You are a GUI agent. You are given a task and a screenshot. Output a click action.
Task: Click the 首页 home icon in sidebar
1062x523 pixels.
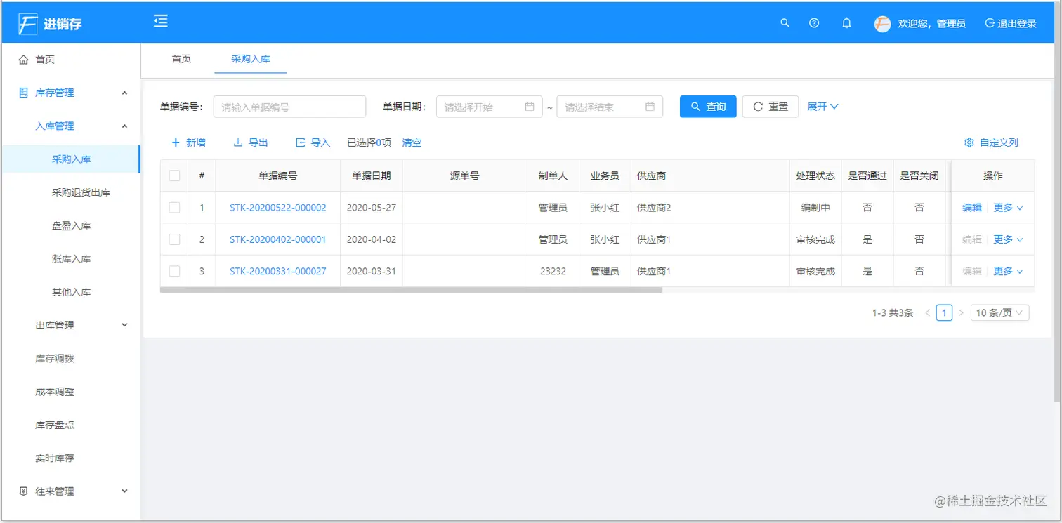pyautogui.click(x=23, y=60)
